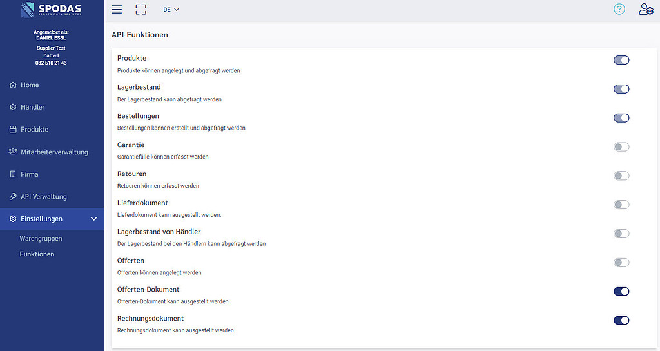Image resolution: width=660 pixels, height=351 pixels.
Task: Open the help question mark icon
Action: [x=619, y=9]
